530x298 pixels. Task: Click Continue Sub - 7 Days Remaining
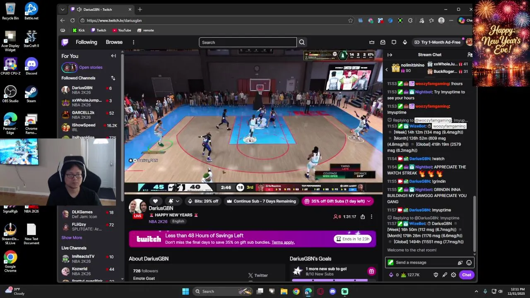point(261,201)
